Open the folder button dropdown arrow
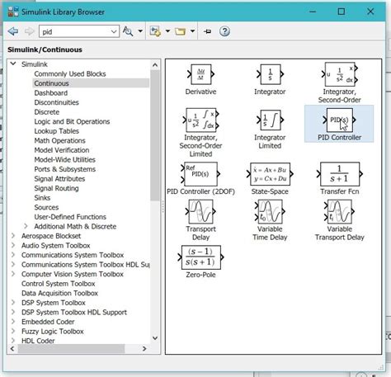 (192, 31)
